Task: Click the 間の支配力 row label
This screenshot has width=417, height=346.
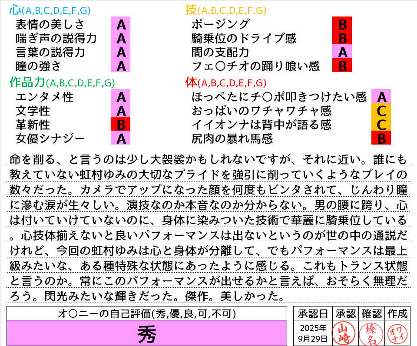Action: coord(220,53)
